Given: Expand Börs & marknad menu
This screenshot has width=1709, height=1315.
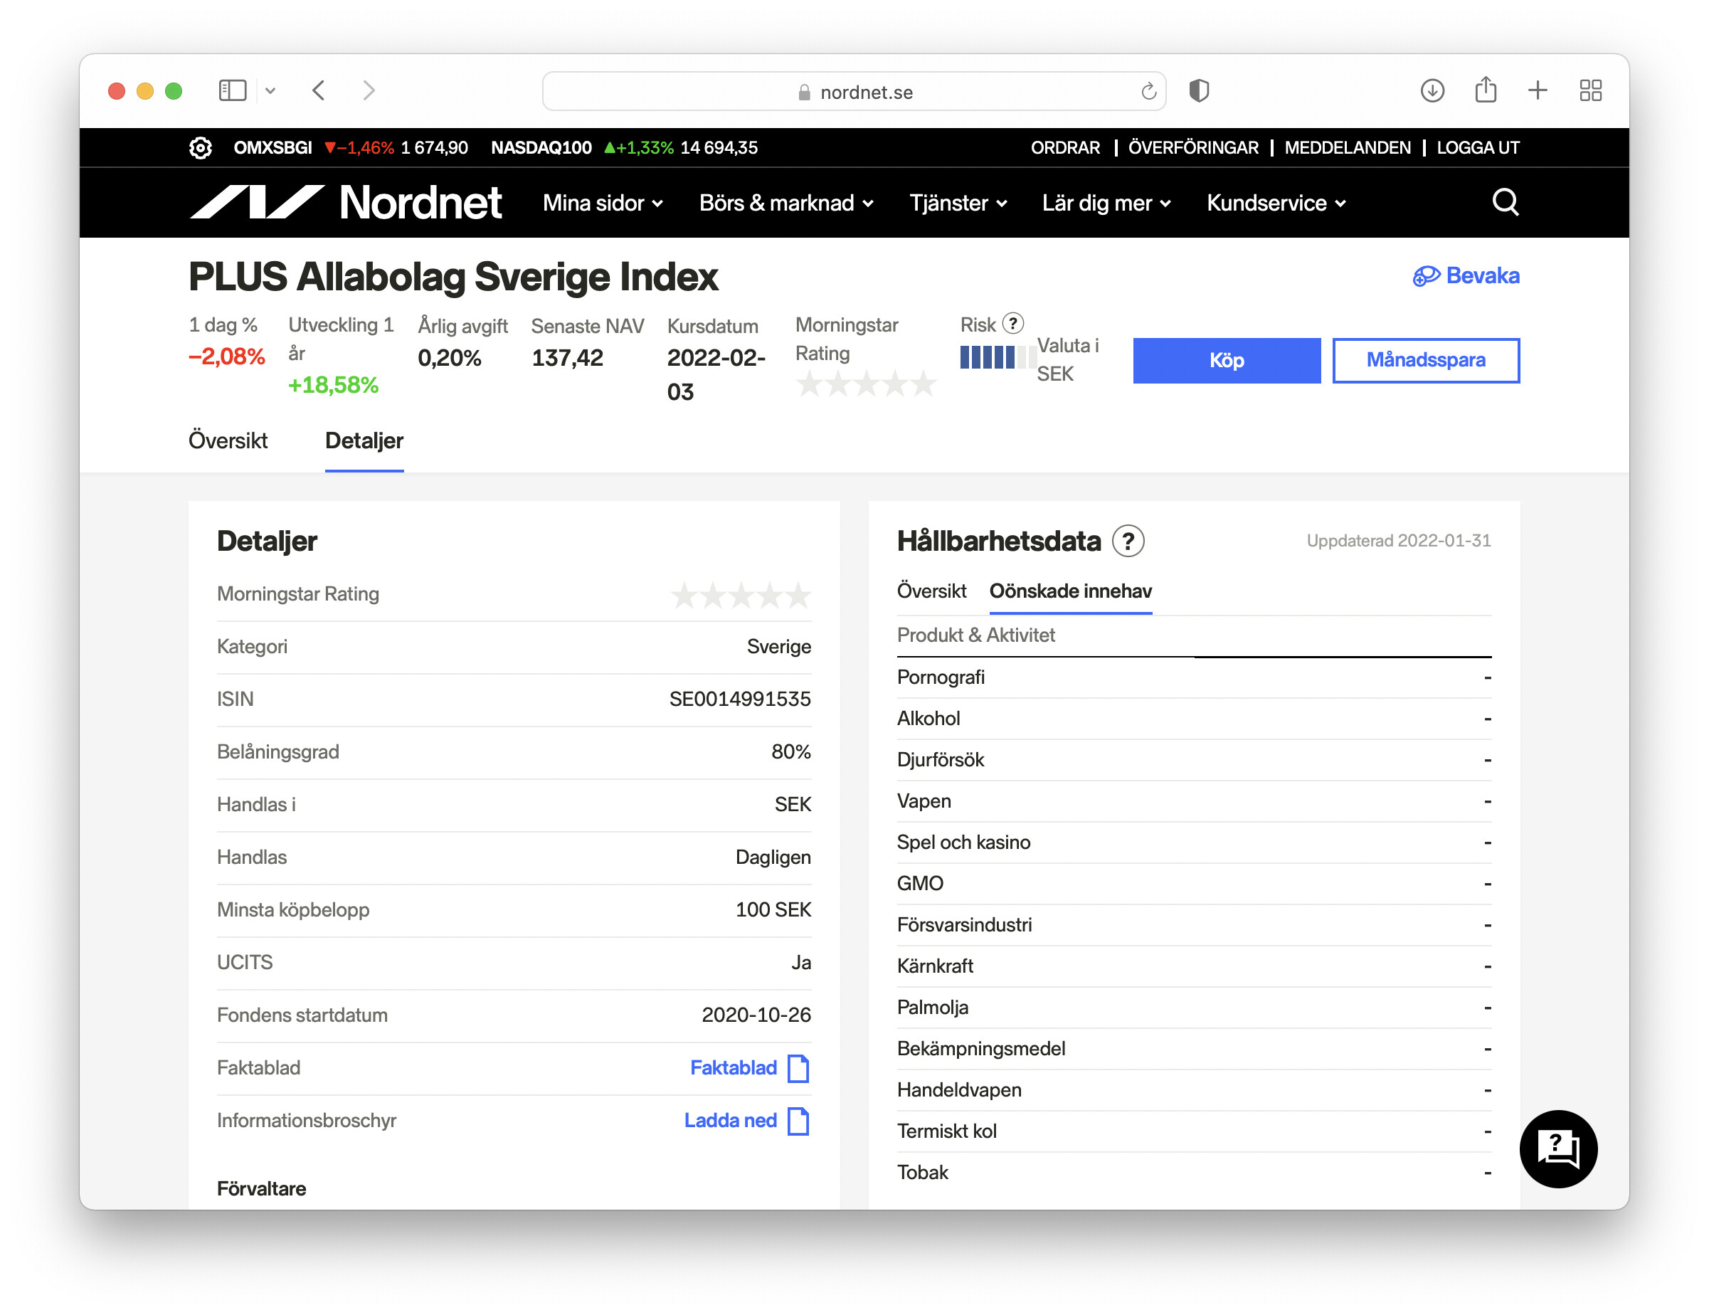Looking at the screenshot, I should click(785, 204).
